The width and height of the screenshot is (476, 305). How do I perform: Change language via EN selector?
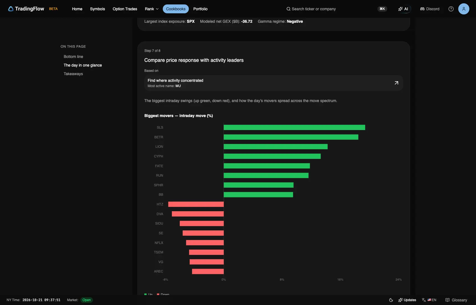(429, 300)
